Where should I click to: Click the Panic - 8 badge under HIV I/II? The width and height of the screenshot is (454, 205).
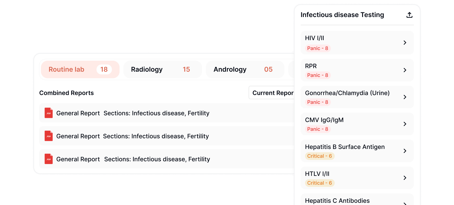click(317, 48)
